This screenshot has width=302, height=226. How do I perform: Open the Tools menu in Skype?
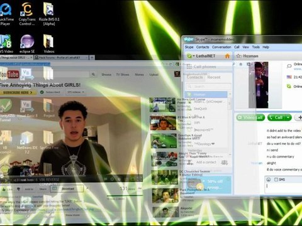255,47
